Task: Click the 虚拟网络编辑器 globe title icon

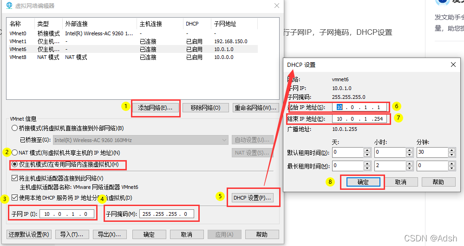Action: 9,6
